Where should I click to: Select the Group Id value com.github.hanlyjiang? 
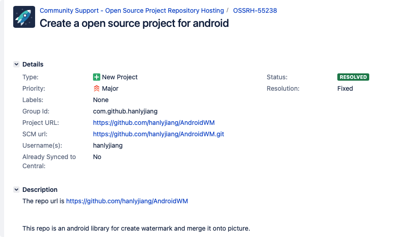coord(125,111)
